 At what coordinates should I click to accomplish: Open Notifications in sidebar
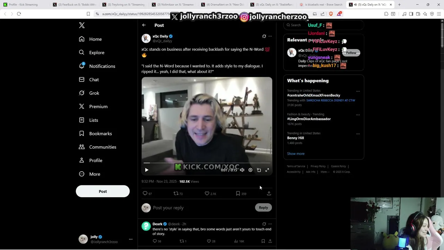(x=97, y=66)
